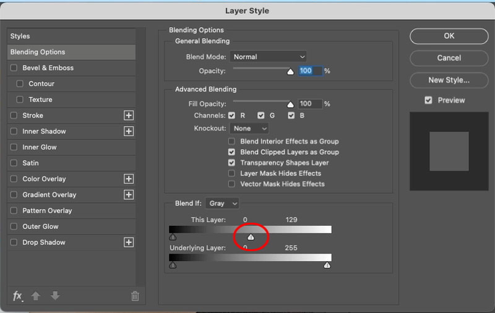Enable the Bevel & Emboss checkbox

(x=14, y=68)
